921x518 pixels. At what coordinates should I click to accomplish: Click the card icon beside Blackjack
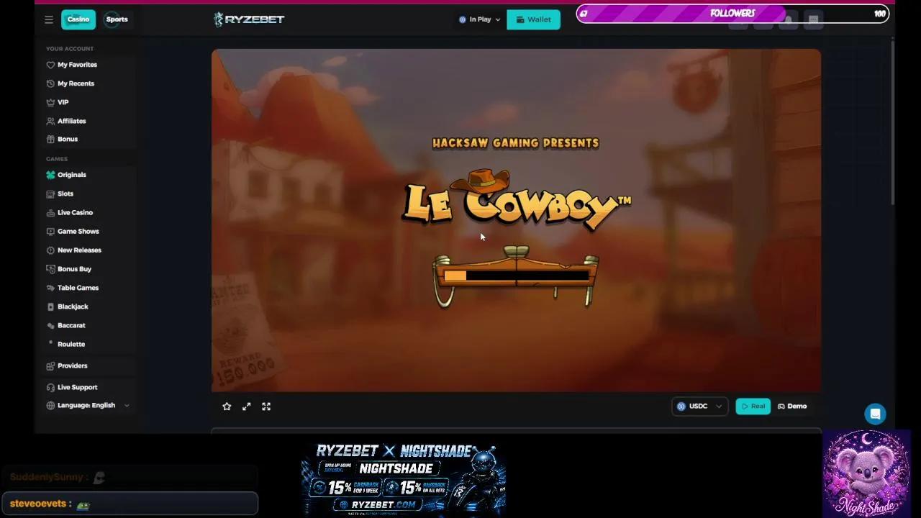(50, 306)
